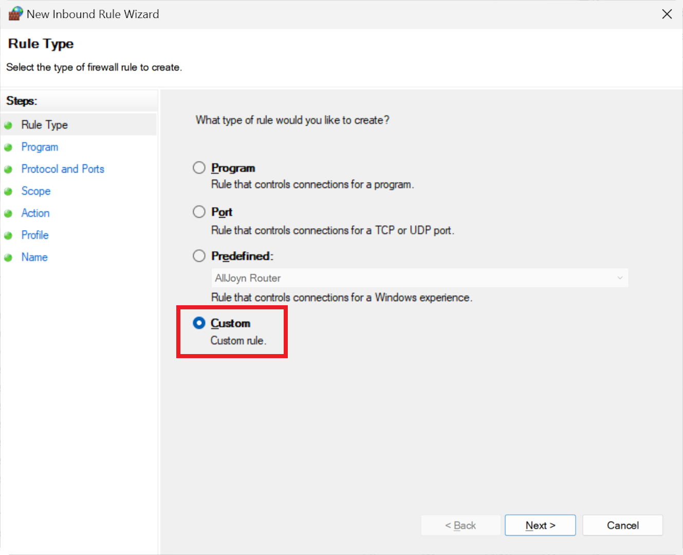
Task: Click the firewall wizard title bar icon
Action: click(15, 14)
